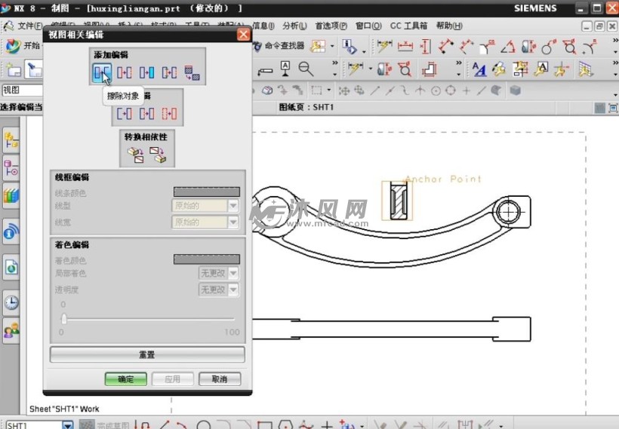
Task: Click the 取消 cancel button
Action: click(220, 379)
